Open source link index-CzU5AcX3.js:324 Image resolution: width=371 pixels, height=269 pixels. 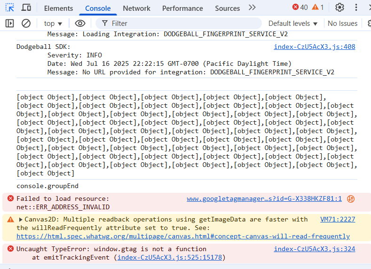[x=315, y=249]
